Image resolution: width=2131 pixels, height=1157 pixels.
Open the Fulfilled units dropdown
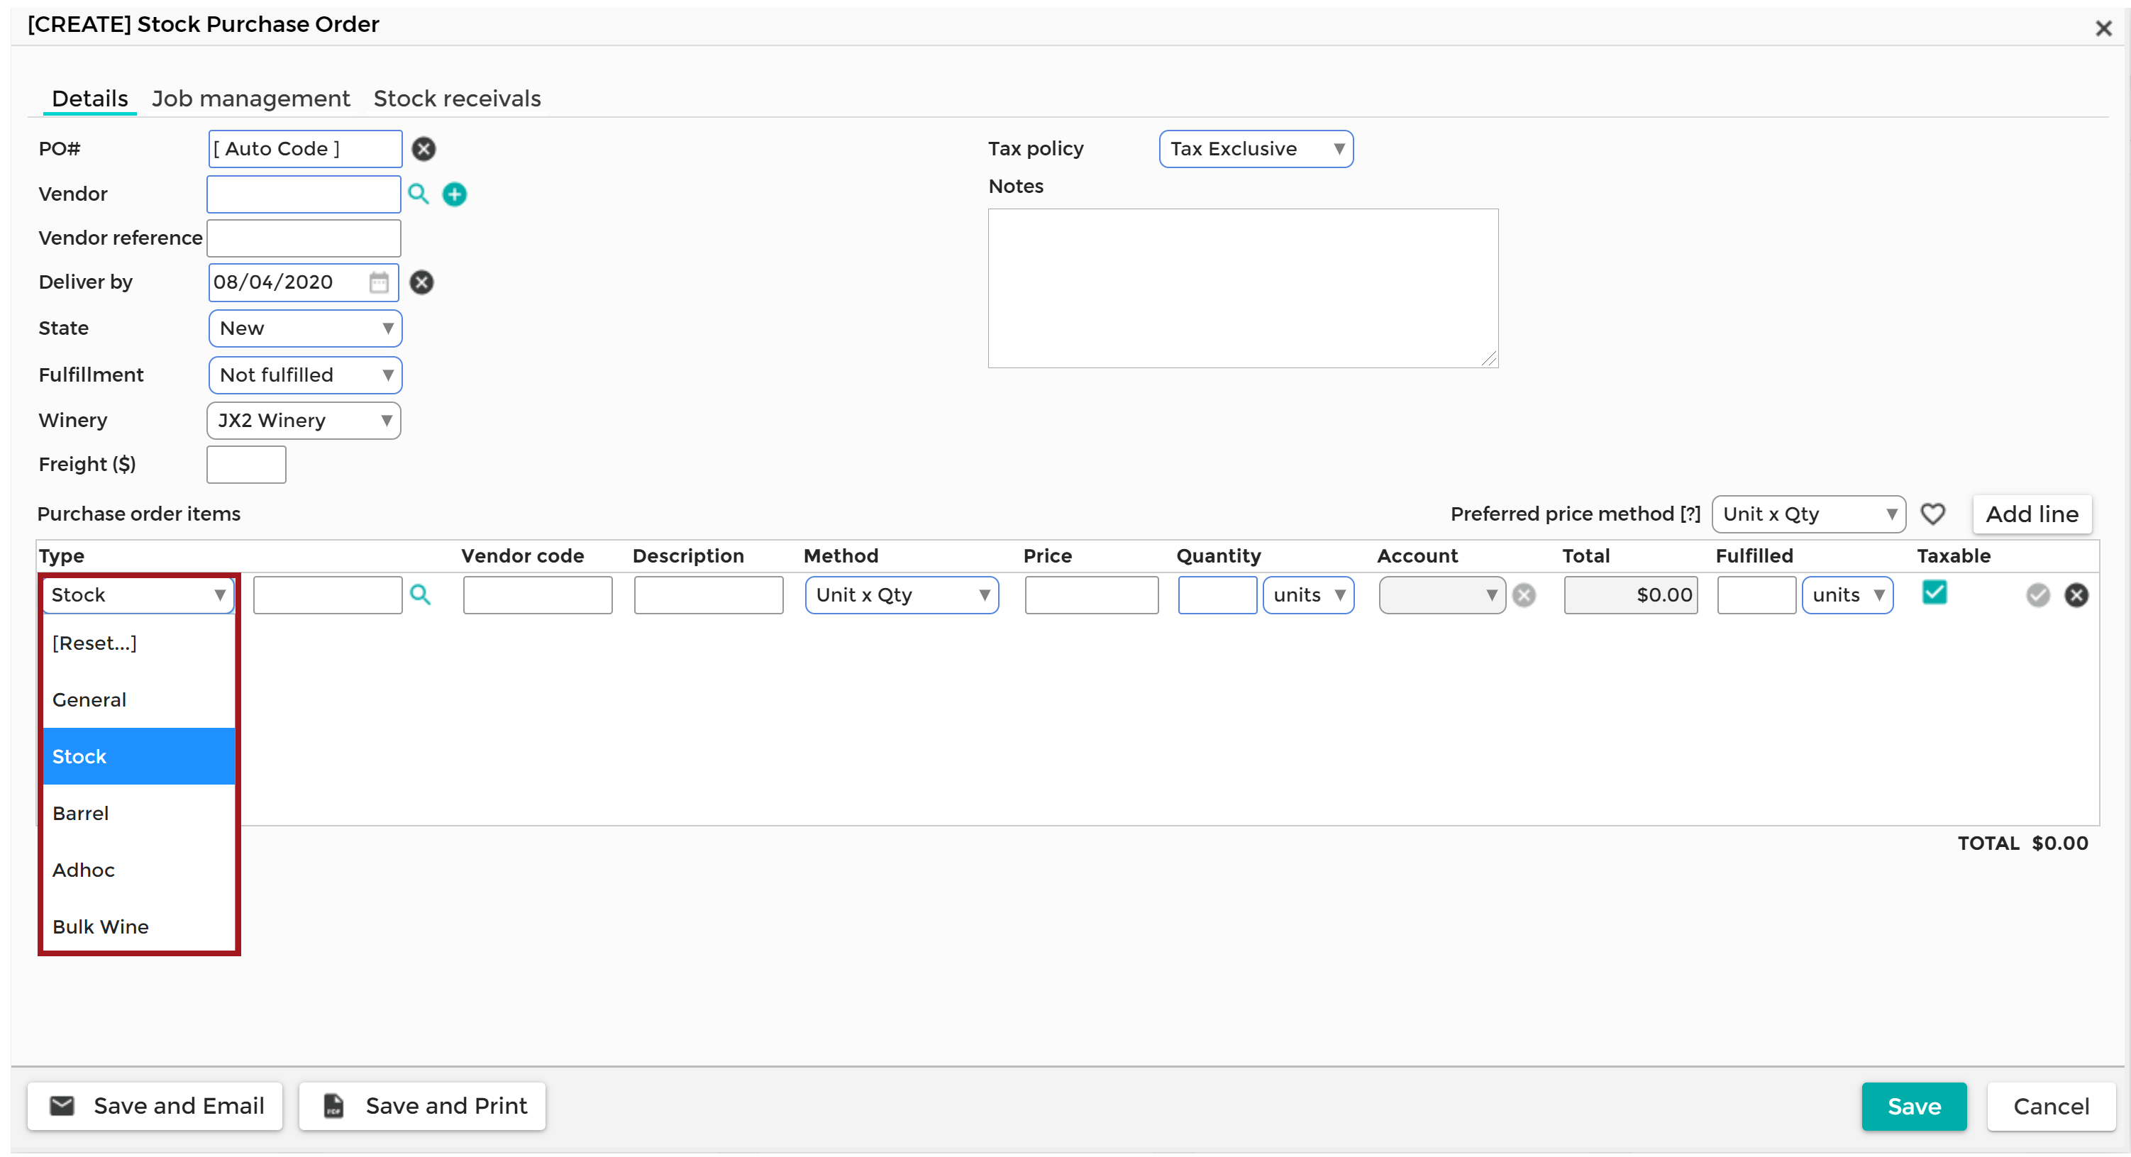1847,595
